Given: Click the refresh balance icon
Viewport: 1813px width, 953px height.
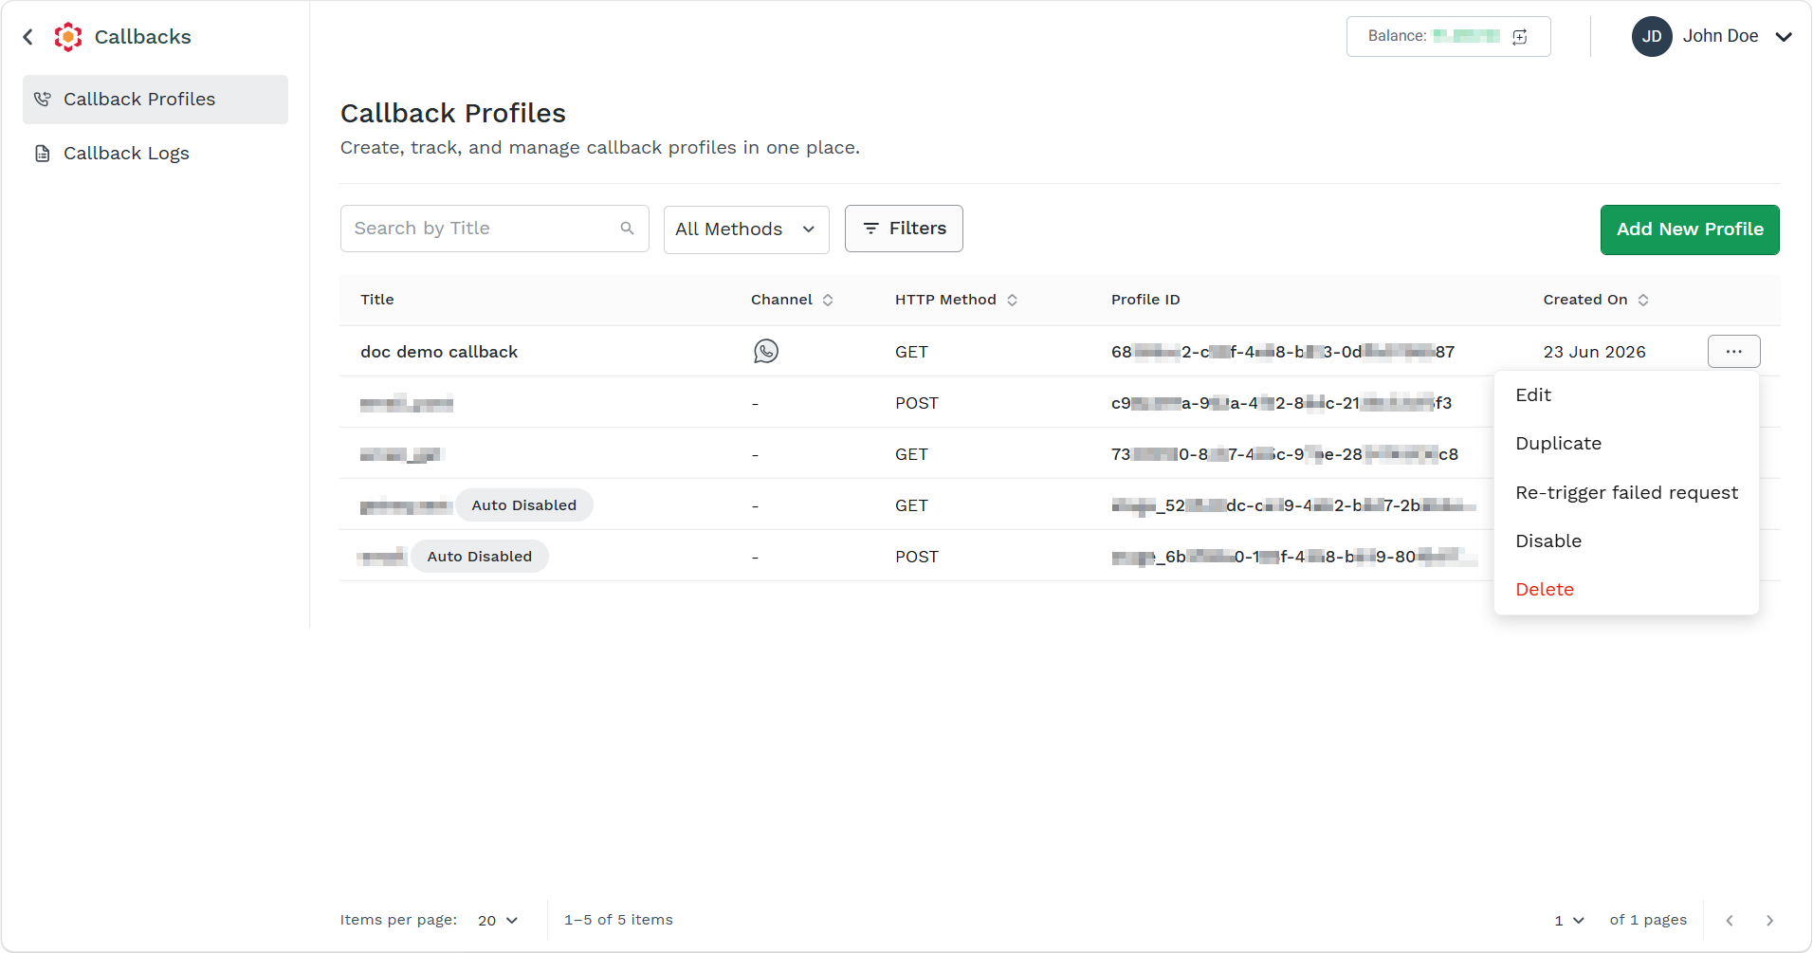Looking at the screenshot, I should [1520, 37].
